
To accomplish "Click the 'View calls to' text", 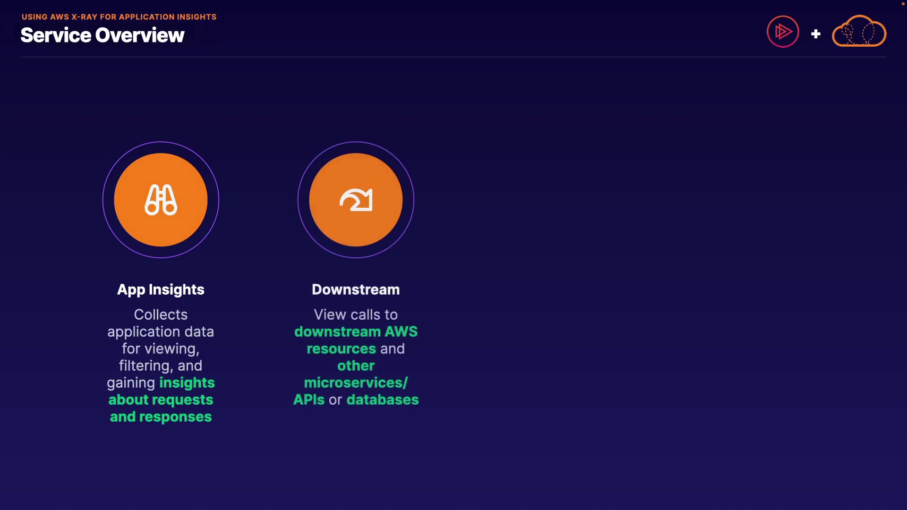I will point(356,314).
